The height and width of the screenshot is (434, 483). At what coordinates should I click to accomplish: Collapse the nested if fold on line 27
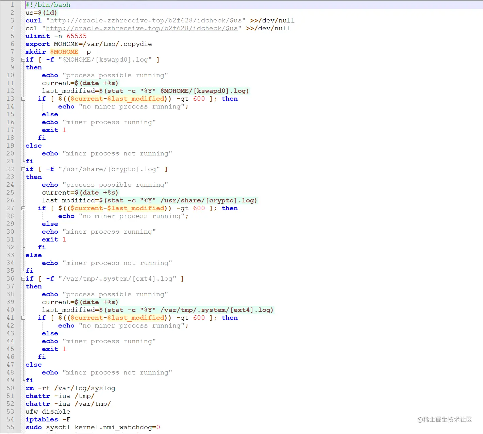click(23, 208)
